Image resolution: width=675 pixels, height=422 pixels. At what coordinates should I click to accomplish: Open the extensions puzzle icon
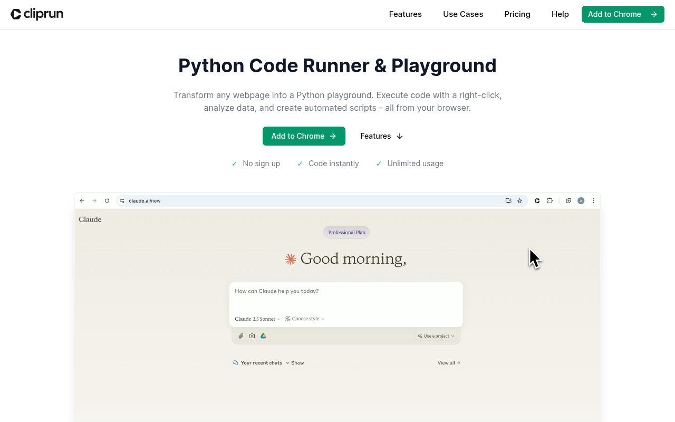[549, 200]
